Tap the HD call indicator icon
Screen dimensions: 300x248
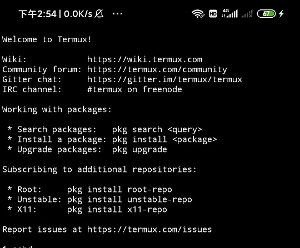[x=213, y=14]
